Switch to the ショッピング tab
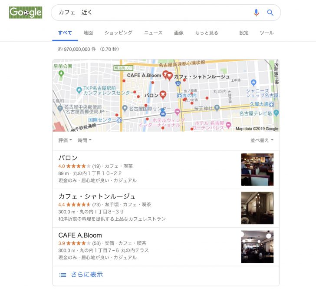 click(x=118, y=33)
